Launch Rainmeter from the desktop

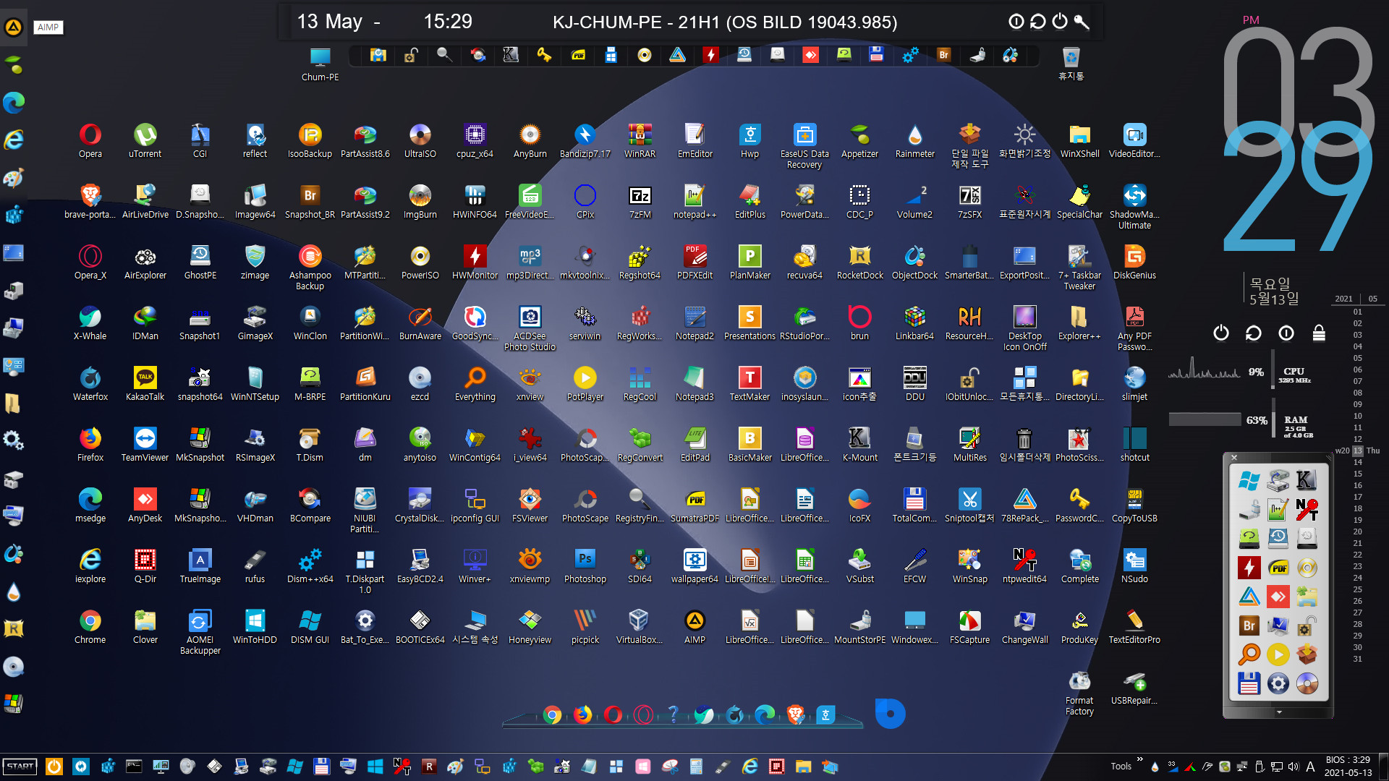(915, 140)
